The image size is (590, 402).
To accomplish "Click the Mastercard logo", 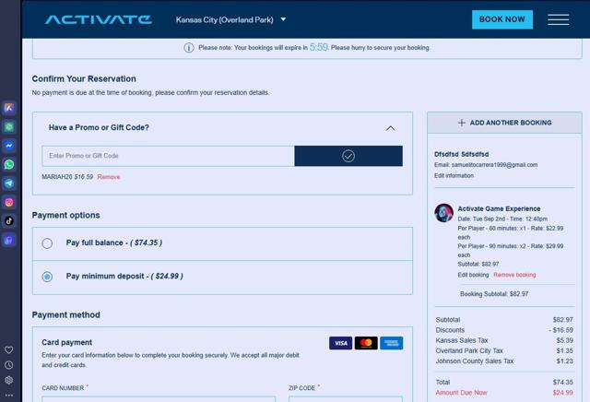I will [x=366, y=343].
